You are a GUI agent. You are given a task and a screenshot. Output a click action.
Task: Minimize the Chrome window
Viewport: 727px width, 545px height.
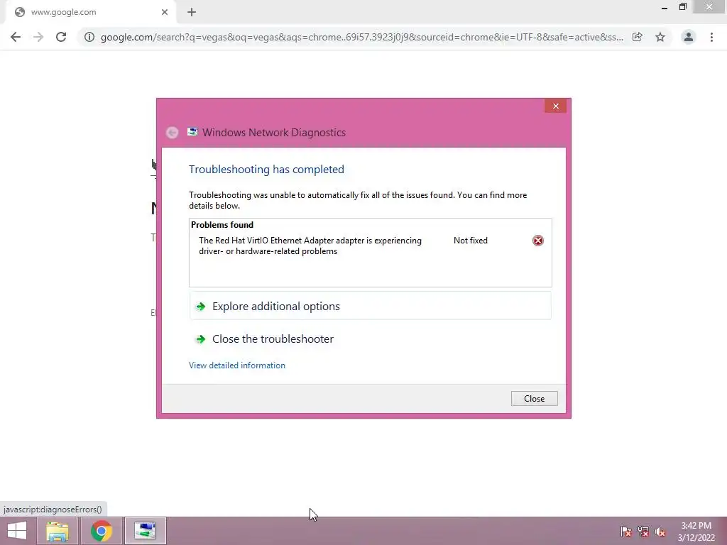coord(665,7)
